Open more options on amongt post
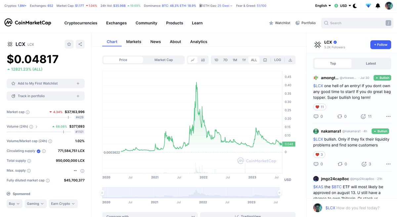397x217 pixels. pos(388,116)
